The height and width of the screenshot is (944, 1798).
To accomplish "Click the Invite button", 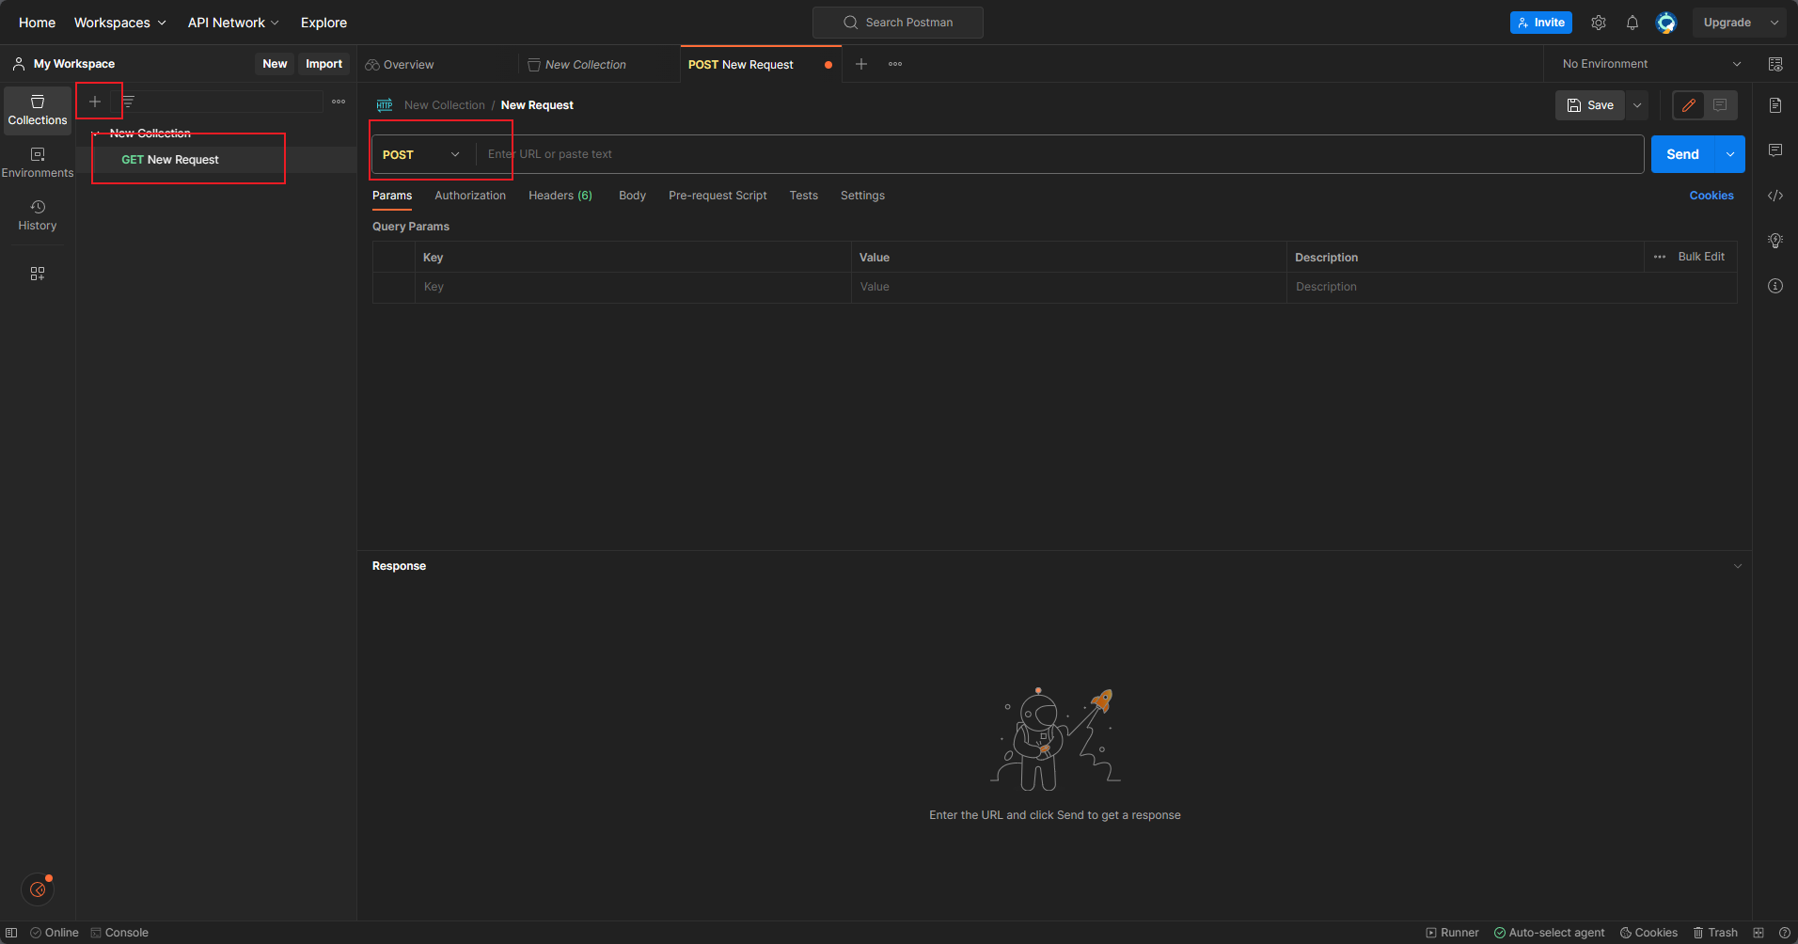I will point(1541,23).
